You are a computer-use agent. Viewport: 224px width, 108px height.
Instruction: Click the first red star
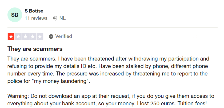(11, 37)
